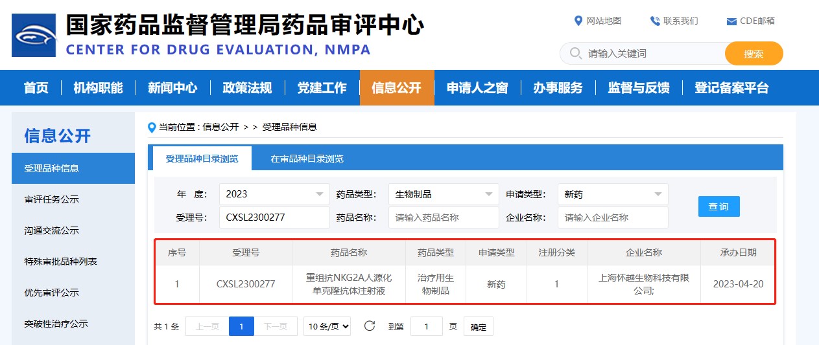Open CDE邮箱 link
The image size is (819, 345).
pyautogui.click(x=757, y=21)
